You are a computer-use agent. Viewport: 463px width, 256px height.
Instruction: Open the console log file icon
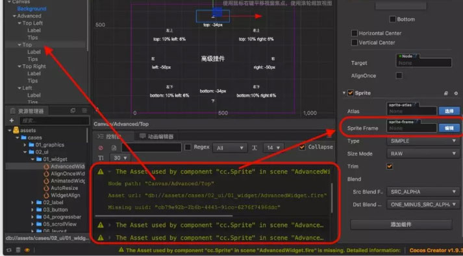click(x=114, y=148)
